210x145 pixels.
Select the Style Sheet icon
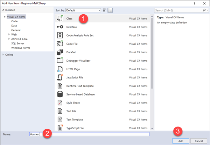click(60, 102)
